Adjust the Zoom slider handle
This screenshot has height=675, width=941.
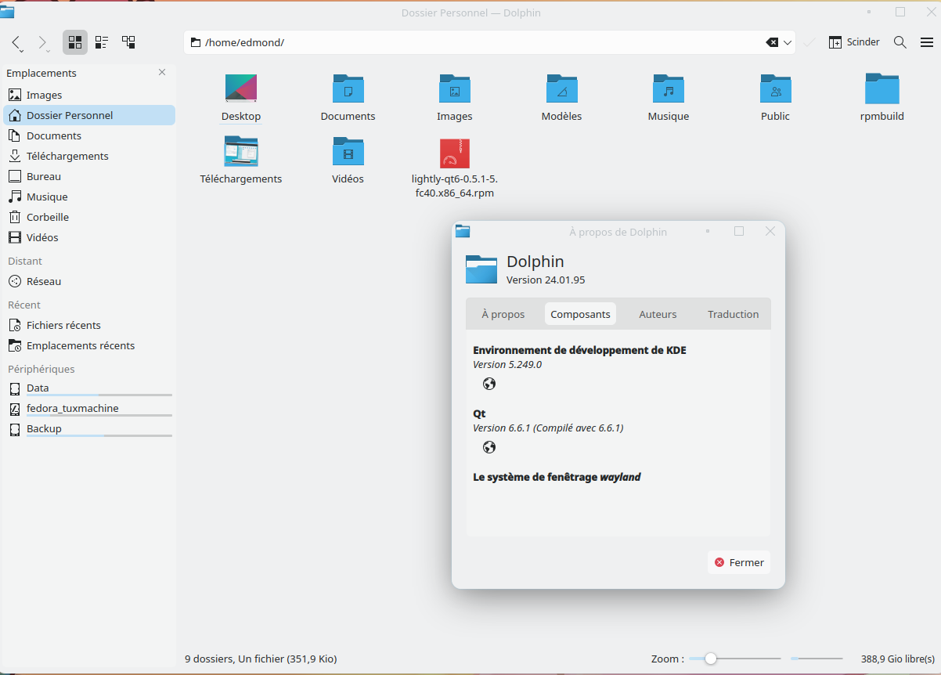click(710, 659)
